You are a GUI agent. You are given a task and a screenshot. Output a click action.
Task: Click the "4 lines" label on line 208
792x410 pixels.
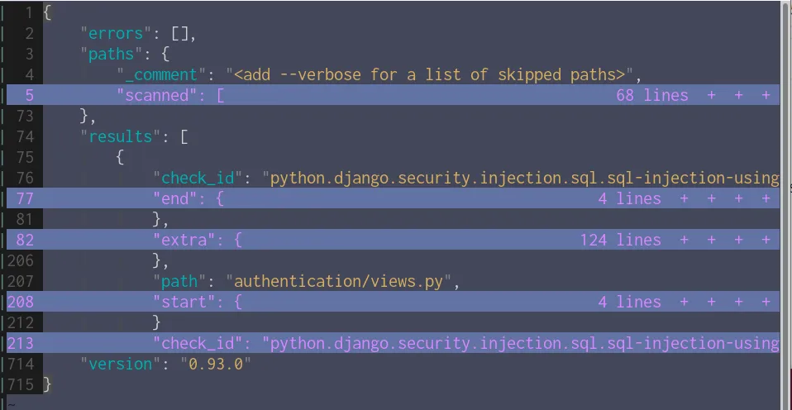[x=629, y=302]
